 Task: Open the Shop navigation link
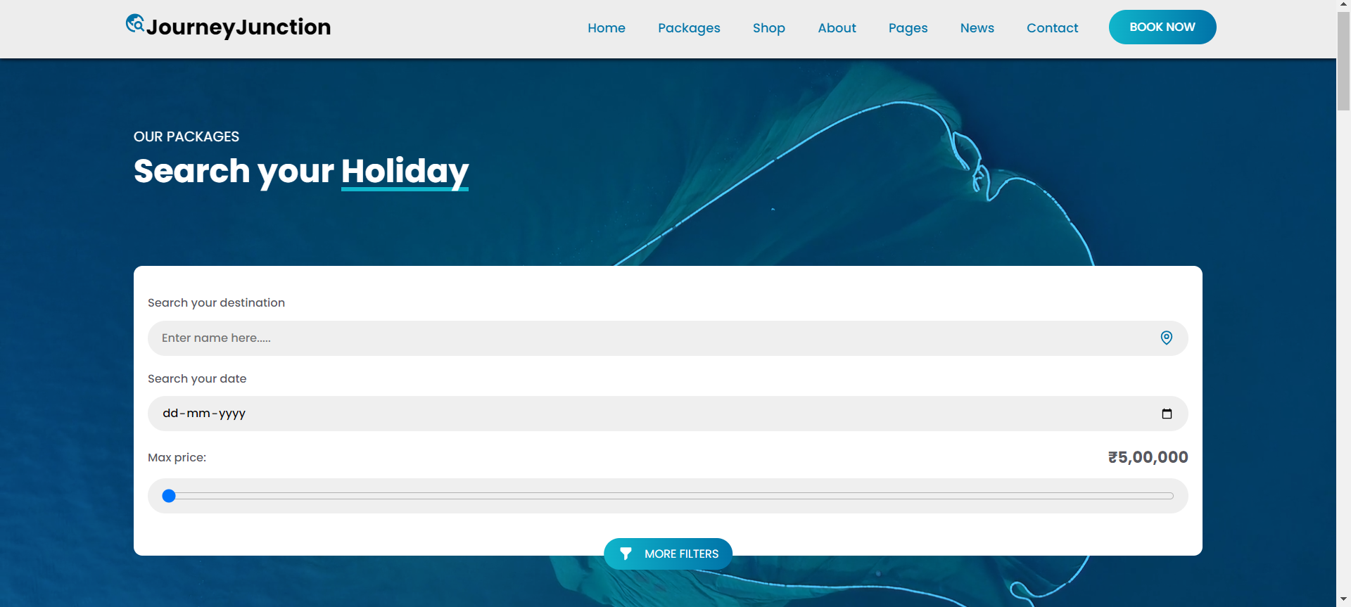click(768, 28)
